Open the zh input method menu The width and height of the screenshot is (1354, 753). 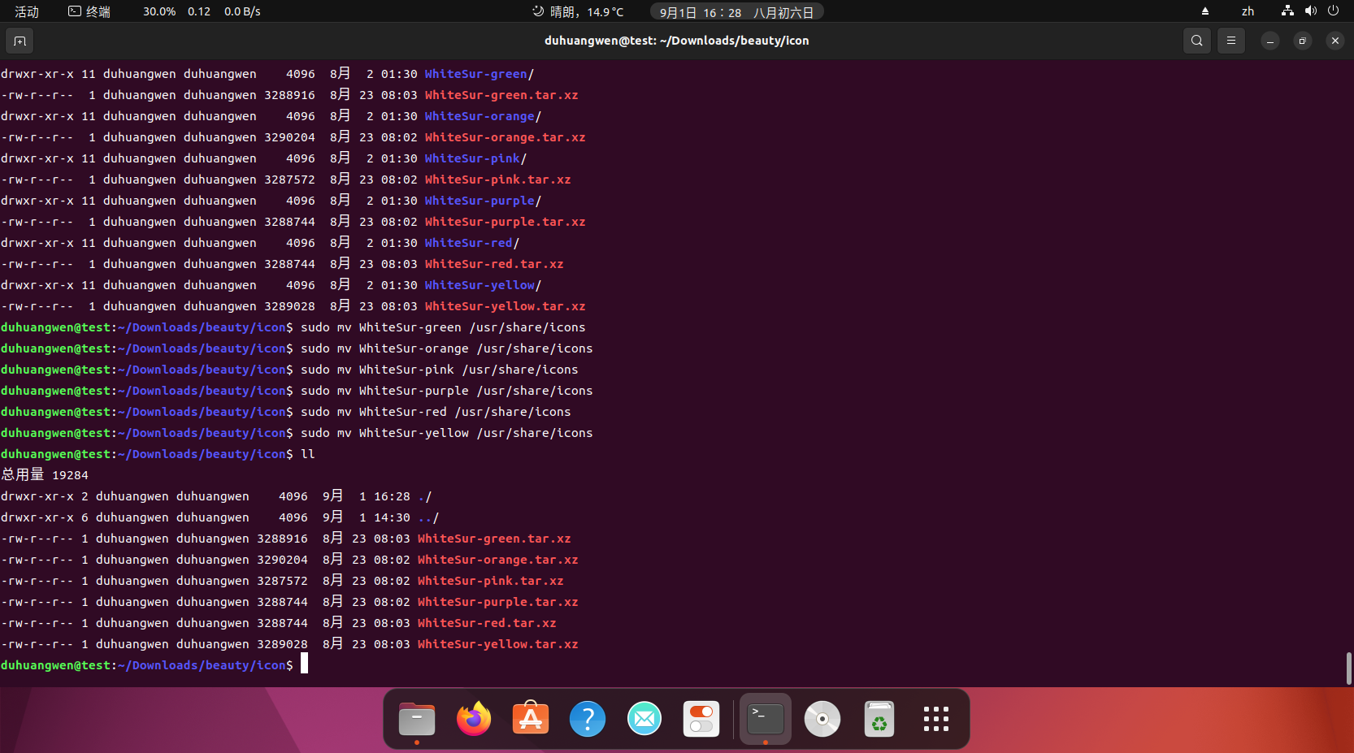(1248, 11)
